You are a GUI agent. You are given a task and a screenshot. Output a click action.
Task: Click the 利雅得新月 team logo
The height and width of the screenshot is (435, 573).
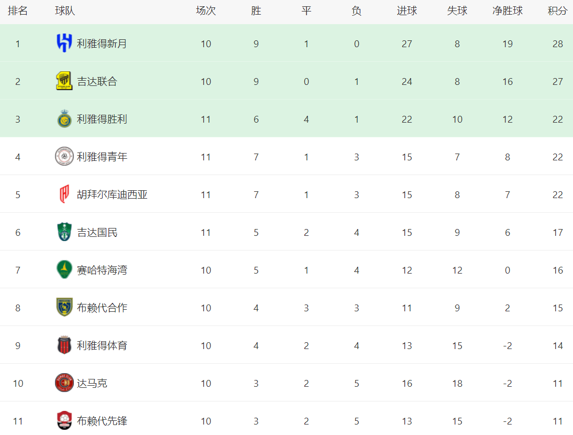click(x=64, y=43)
